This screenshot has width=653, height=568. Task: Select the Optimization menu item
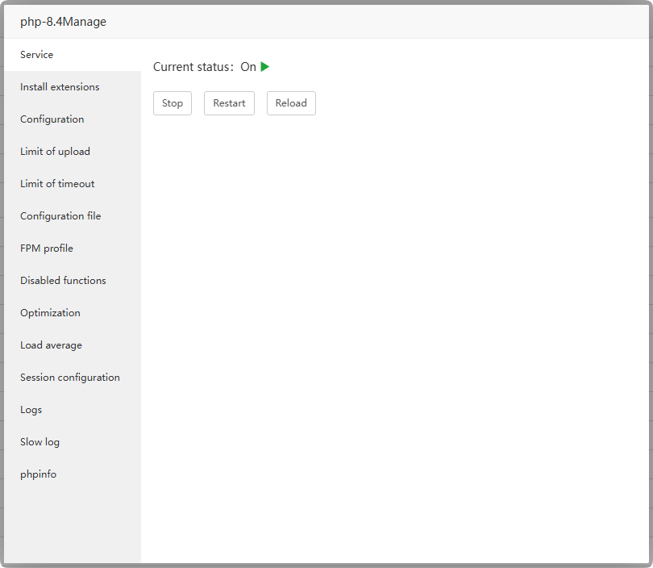pos(50,313)
